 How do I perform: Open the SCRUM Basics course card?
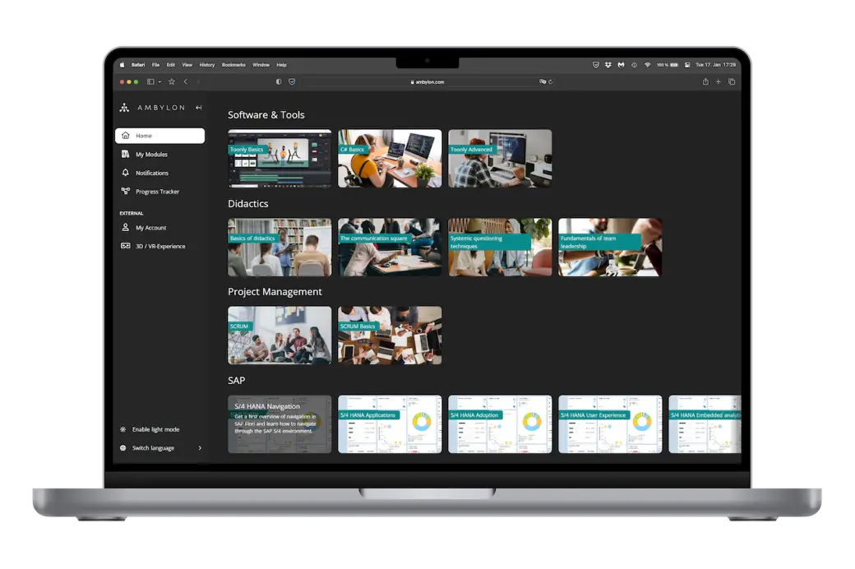click(x=390, y=335)
